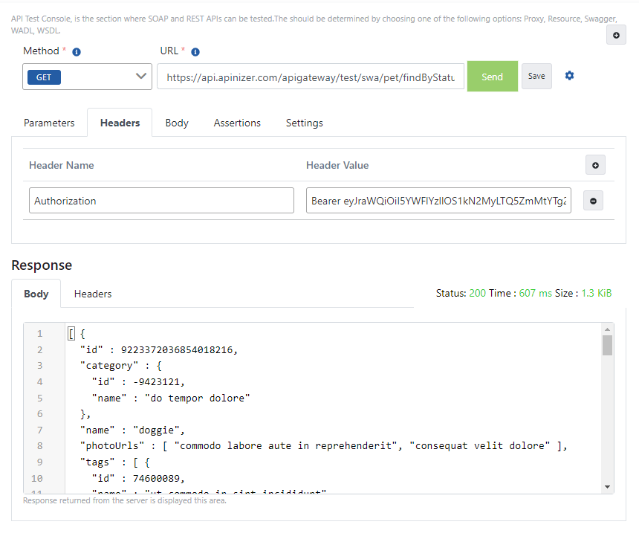Add a new header row with plus icon
The width and height of the screenshot is (639, 539).
pyautogui.click(x=595, y=165)
